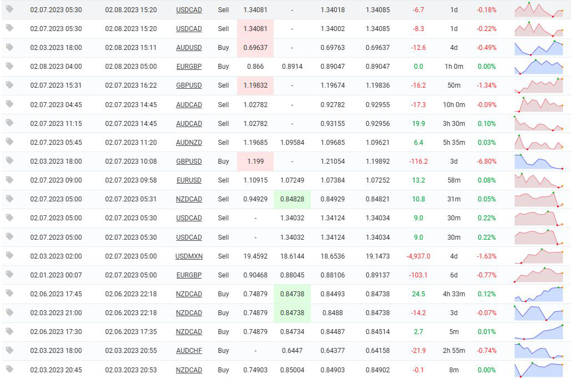The width and height of the screenshot is (574, 379).
Task: Open the AUDUSD symbol link
Action: click(189, 48)
